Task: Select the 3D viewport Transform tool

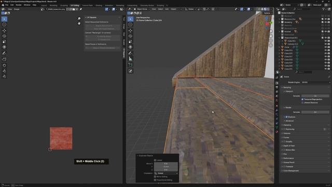Action: click(x=130, y=47)
